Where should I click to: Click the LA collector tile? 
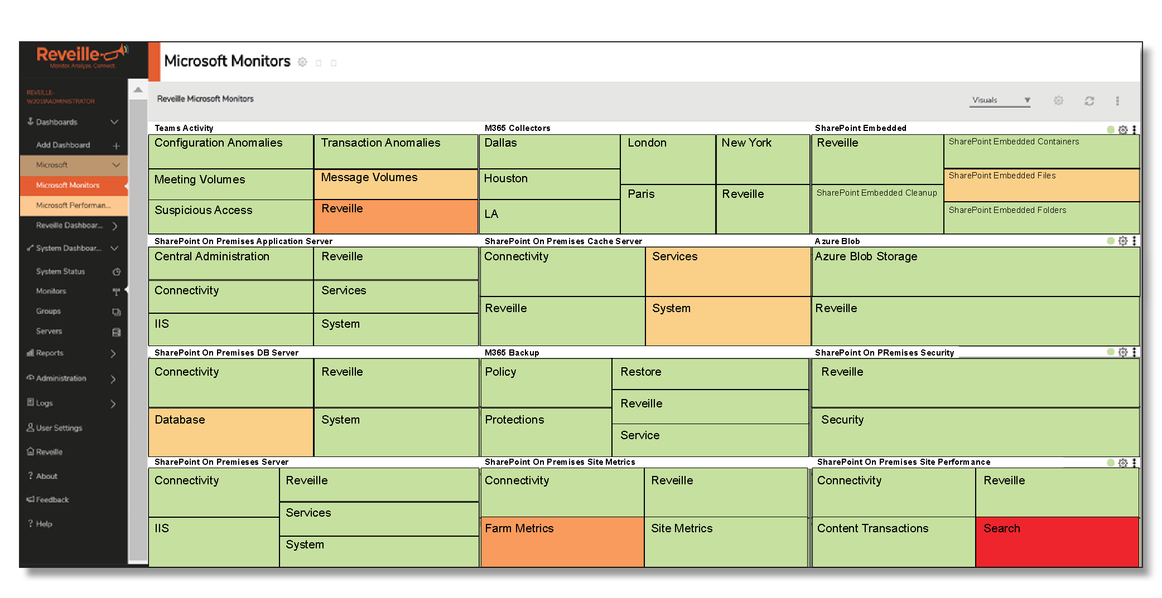(549, 217)
